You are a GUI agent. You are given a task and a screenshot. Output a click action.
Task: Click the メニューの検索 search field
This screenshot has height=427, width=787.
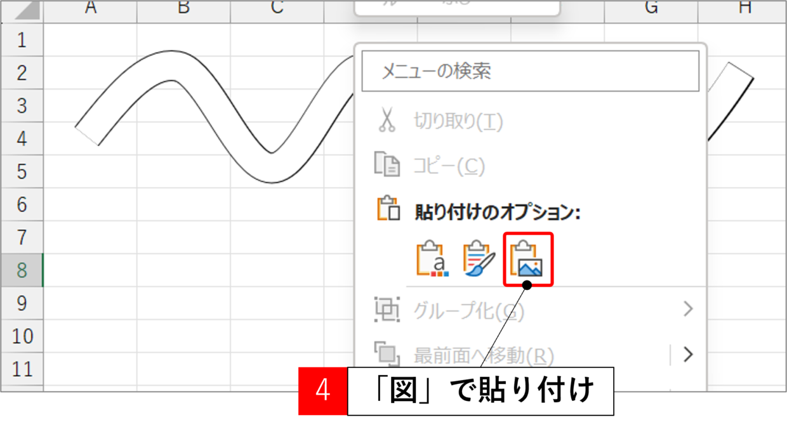[x=531, y=71]
